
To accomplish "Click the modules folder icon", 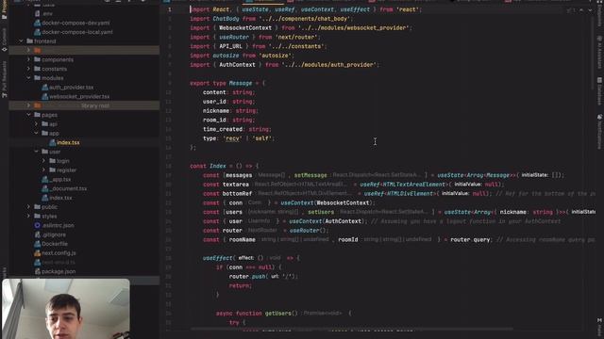I will pos(38,78).
